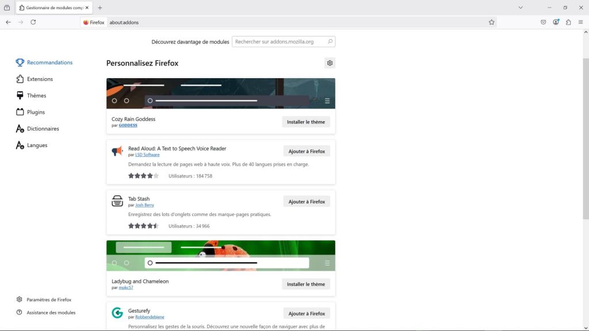The width and height of the screenshot is (589, 331).
Task: Go back using the back arrow
Action: pyautogui.click(x=8, y=22)
